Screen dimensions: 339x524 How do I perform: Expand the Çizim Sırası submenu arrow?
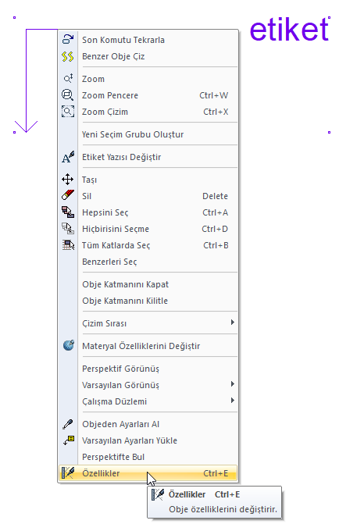(232, 323)
